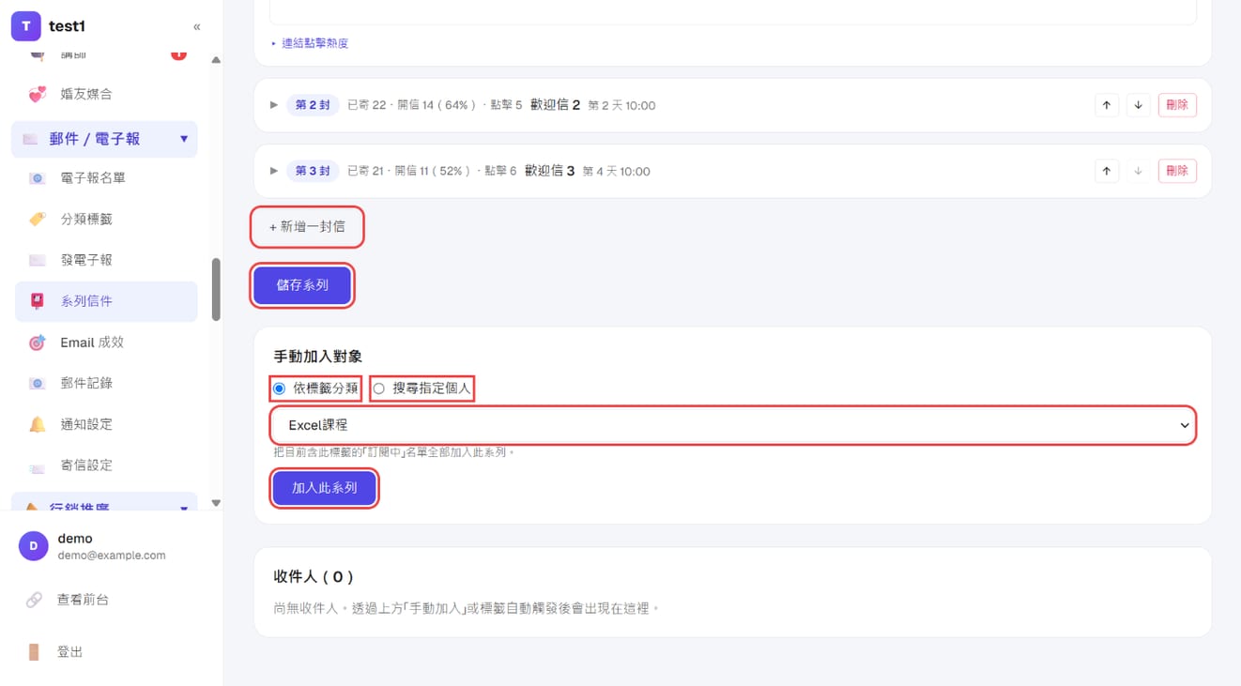Click the 尚無收件人 empty-state message

tap(467, 609)
